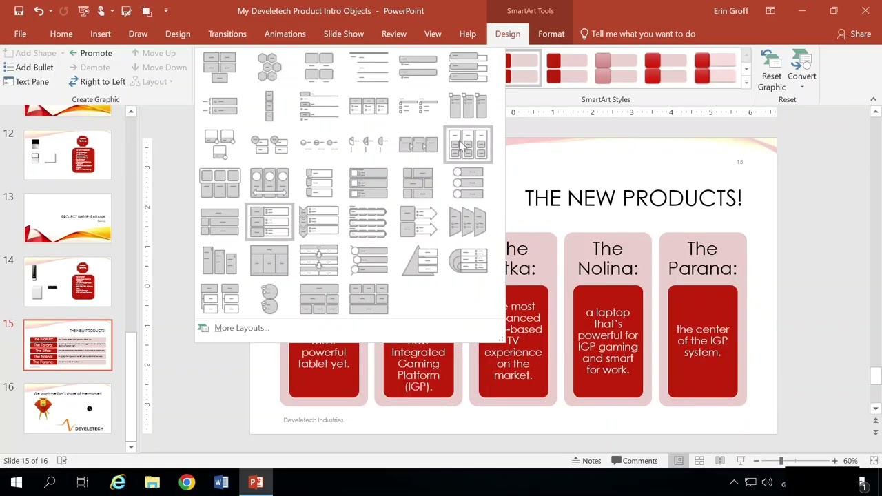Screen dimensions: 882x496
Task: Select the chevron trapezoid process SmartArt layout
Action: pos(468,221)
